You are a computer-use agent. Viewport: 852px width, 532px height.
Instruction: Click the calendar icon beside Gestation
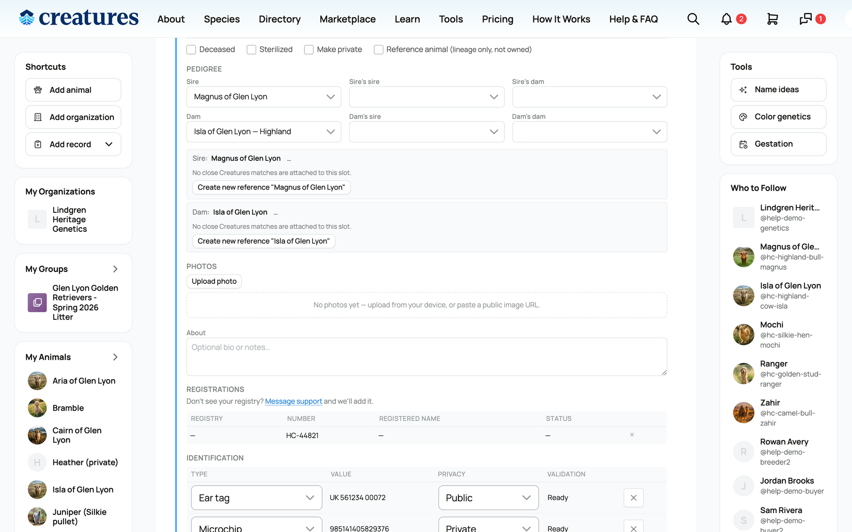[x=743, y=144]
